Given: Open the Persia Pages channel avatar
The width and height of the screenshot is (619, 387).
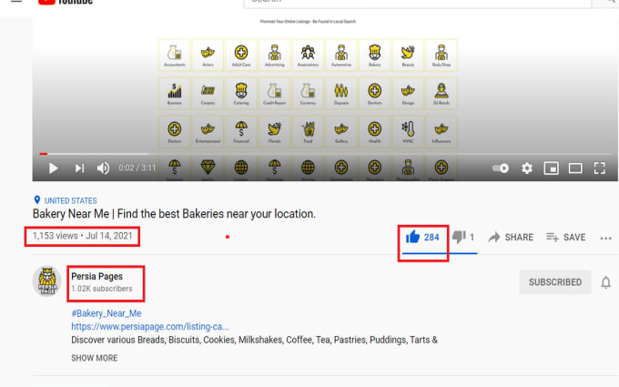Looking at the screenshot, I should (x=47, y=281).
